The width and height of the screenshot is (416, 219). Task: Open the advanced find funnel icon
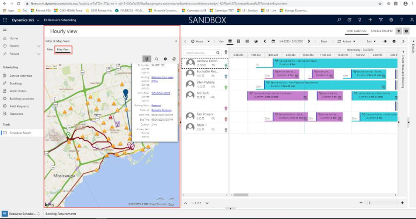pos(381,19)
